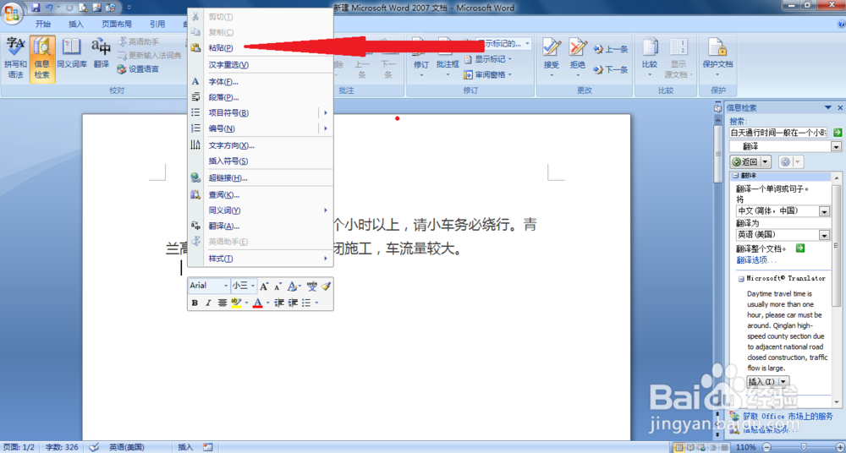The width and height of the screenshot is (846, 453).
Task: Click the 插入(I) button in research pane
Action: pyautogui.click(x=762, y=381)
